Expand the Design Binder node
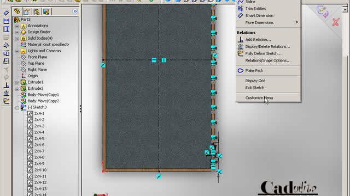 17,32
